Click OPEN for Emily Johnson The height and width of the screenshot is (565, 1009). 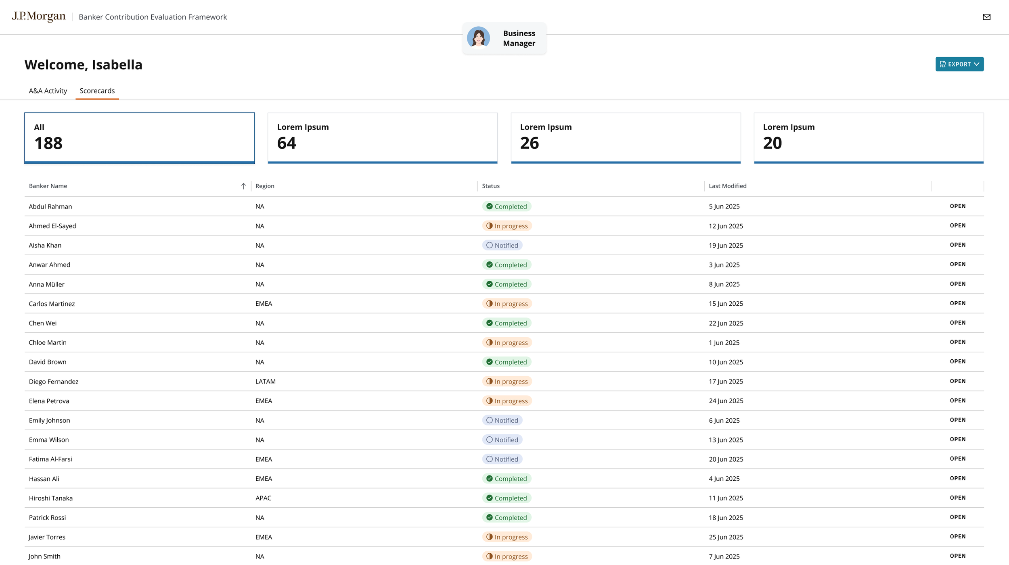[x=957, y=420]
